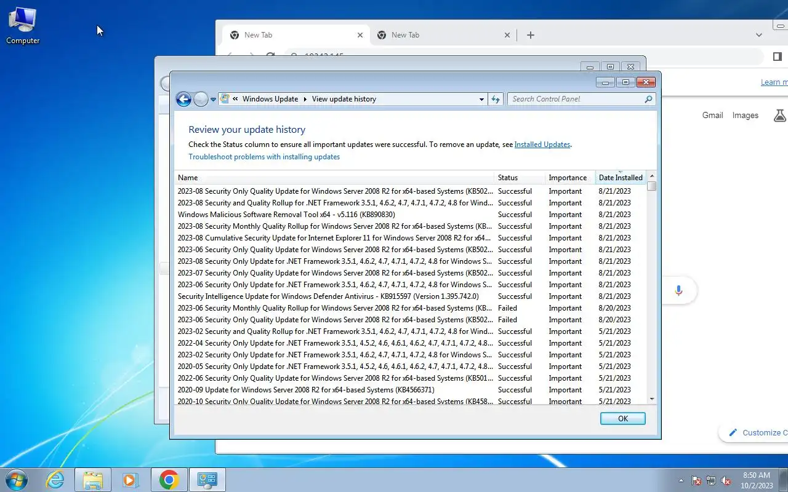Click the Show desktop button
This screenshot has height=492, width=788.
783,480
